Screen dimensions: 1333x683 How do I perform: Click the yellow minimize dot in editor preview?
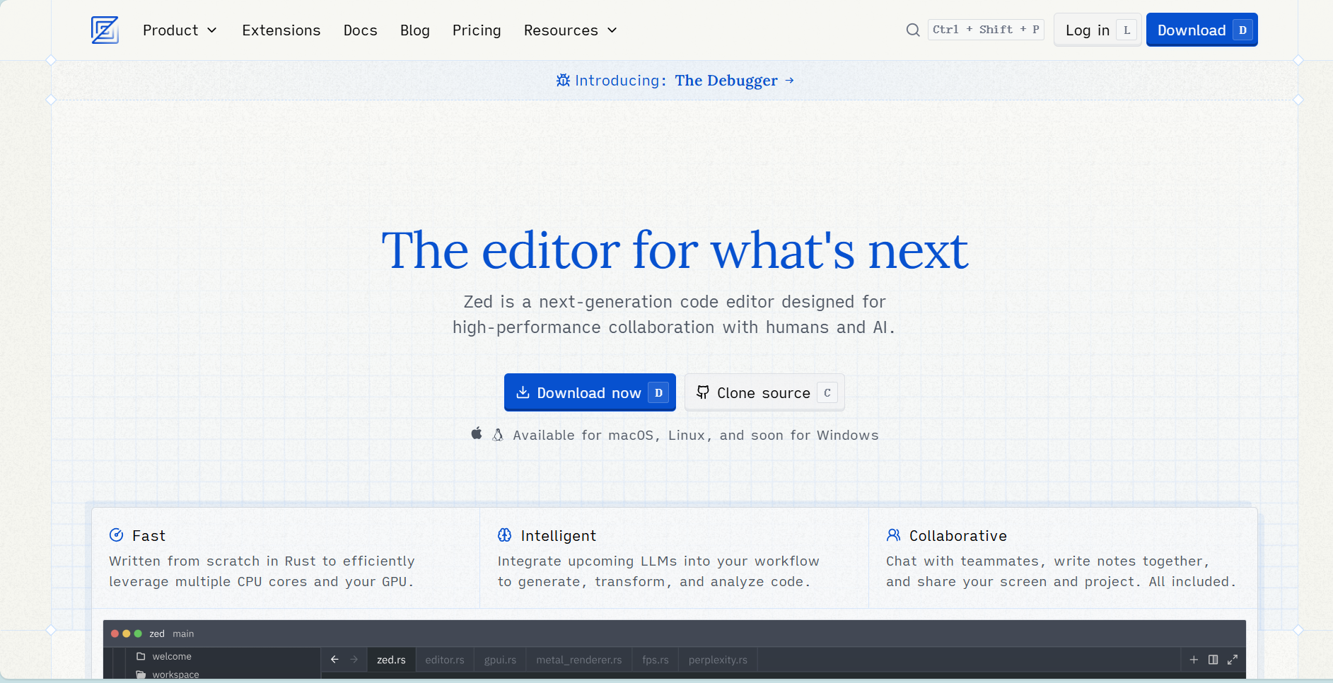(127, 634)
